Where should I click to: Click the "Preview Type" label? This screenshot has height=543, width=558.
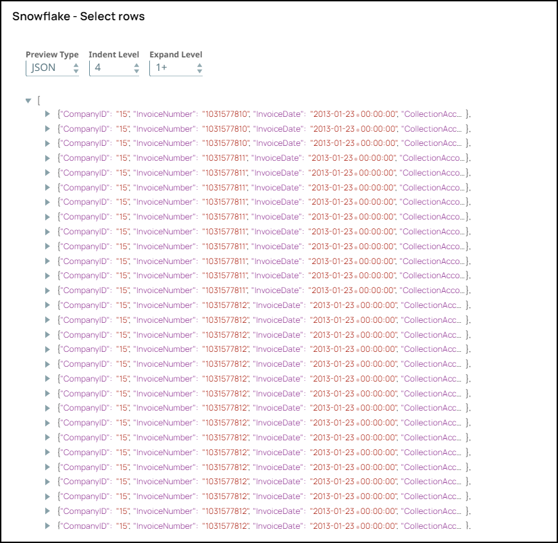click(52, 55)
